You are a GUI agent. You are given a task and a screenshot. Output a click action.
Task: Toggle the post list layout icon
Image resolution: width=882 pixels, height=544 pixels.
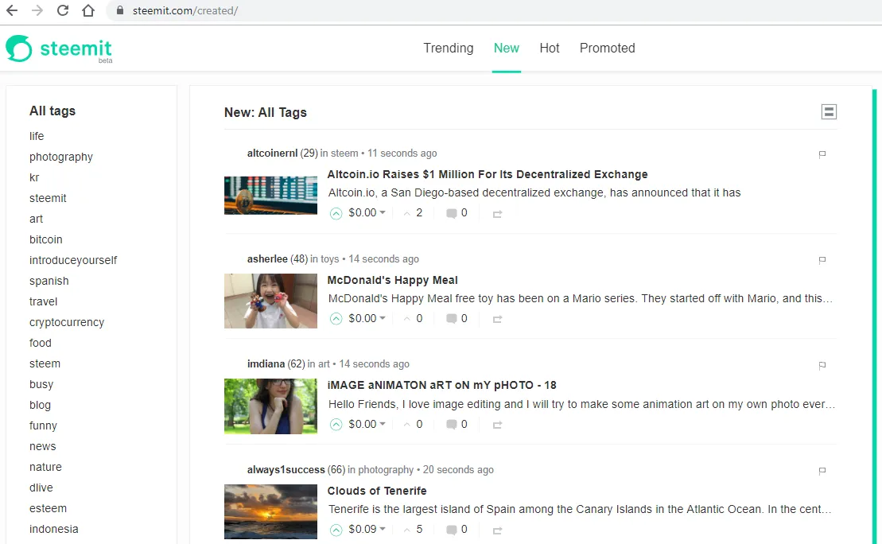pos(829,112)
